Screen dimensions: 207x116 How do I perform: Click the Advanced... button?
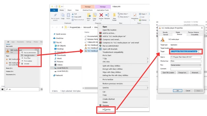click(x=195, y=73)
